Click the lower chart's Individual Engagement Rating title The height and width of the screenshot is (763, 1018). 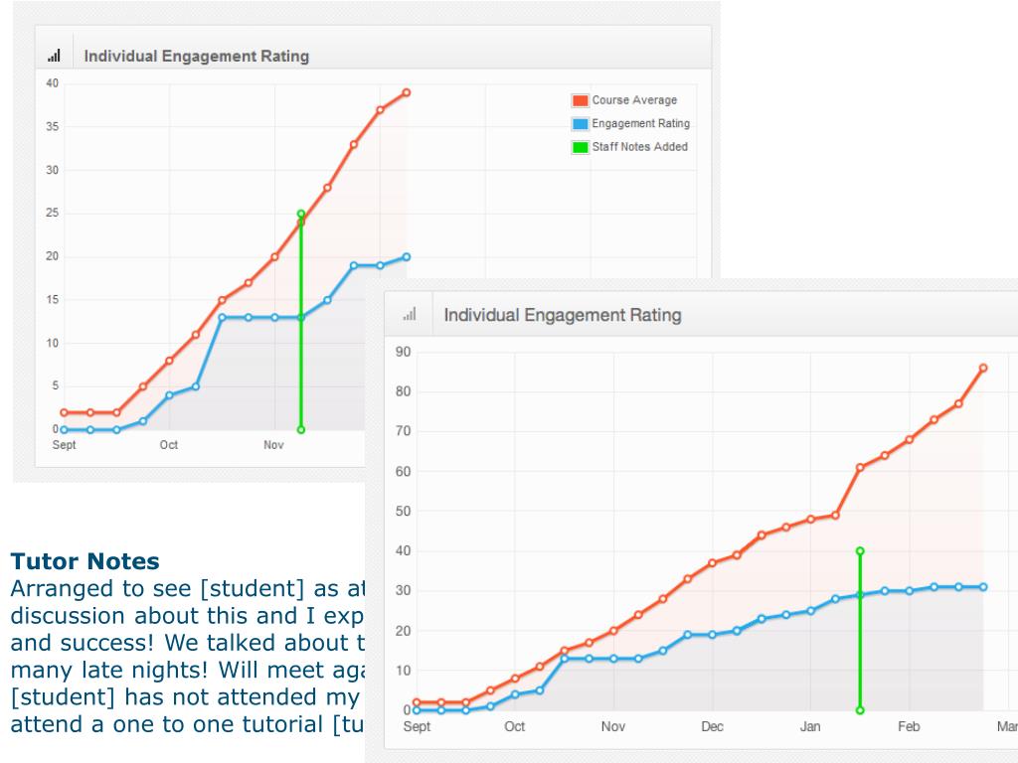(x=563, y=315)
